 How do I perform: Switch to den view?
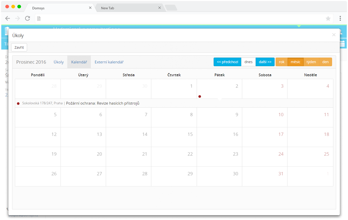click(325, 62)
